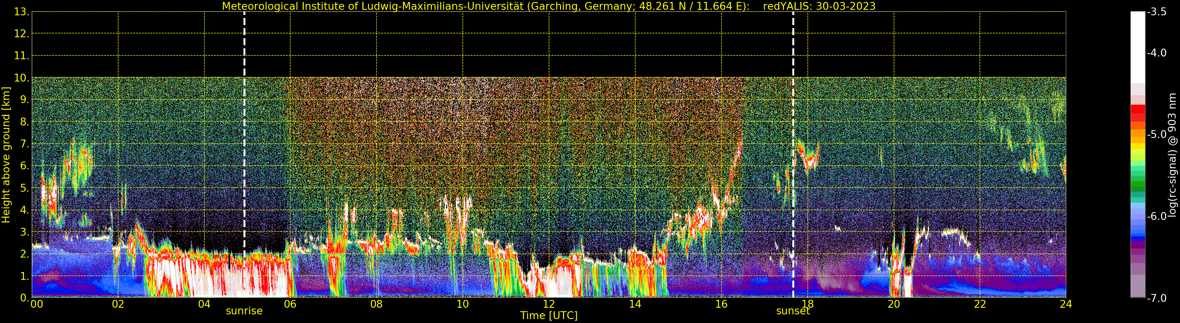Click the '20' time axis tick label

[894, 304]
